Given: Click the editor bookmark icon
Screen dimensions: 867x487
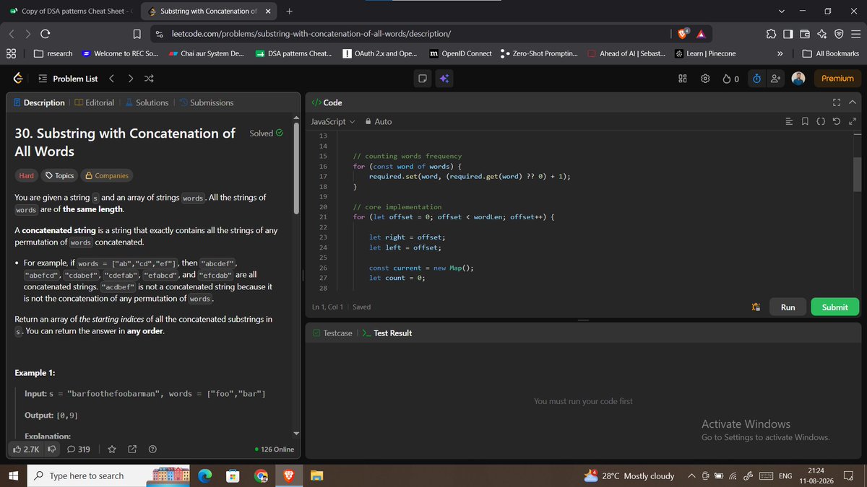Looking at the screenshot, I should coord(805,121).
